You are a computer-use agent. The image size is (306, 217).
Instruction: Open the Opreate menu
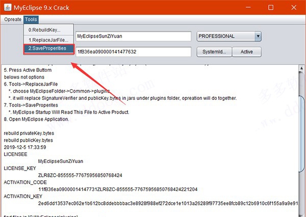pyautogui.click(x=13, y=19)
